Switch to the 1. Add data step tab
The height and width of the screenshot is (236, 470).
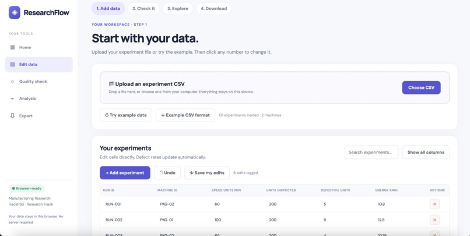click(x=108, y=8)
